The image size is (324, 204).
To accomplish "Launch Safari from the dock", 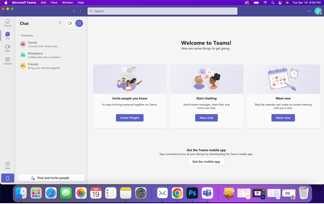I will click(x=51, y=193).
